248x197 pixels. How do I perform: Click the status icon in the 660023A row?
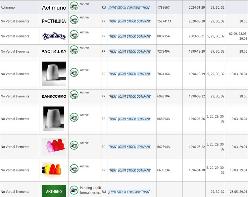coord(74,169)
